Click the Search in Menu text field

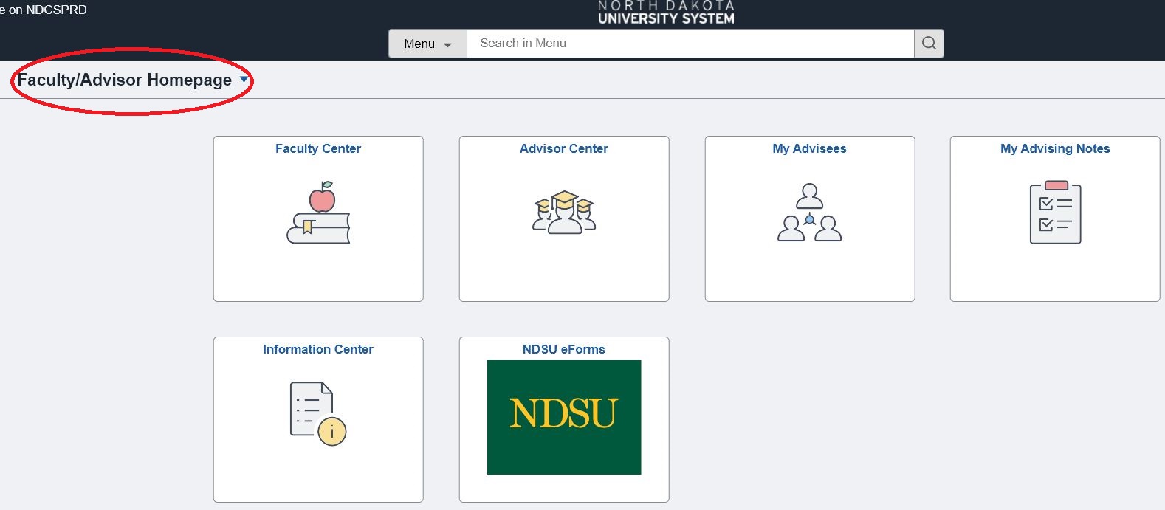coord(690,44)
